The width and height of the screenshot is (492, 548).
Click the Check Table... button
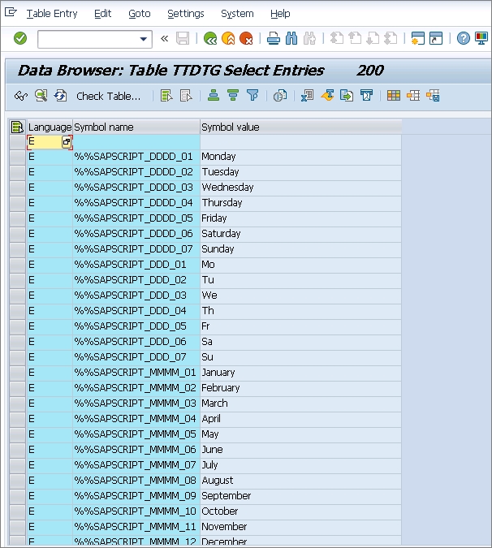click(x=108, y=96)
